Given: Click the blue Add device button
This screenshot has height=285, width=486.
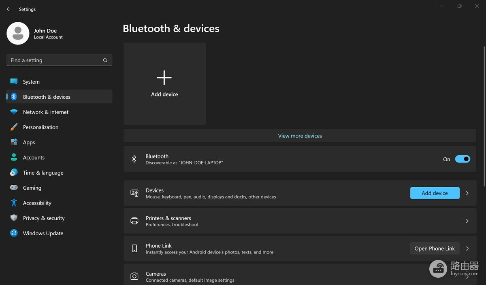Looking at the screenshot, I should (x=435, y=193).
